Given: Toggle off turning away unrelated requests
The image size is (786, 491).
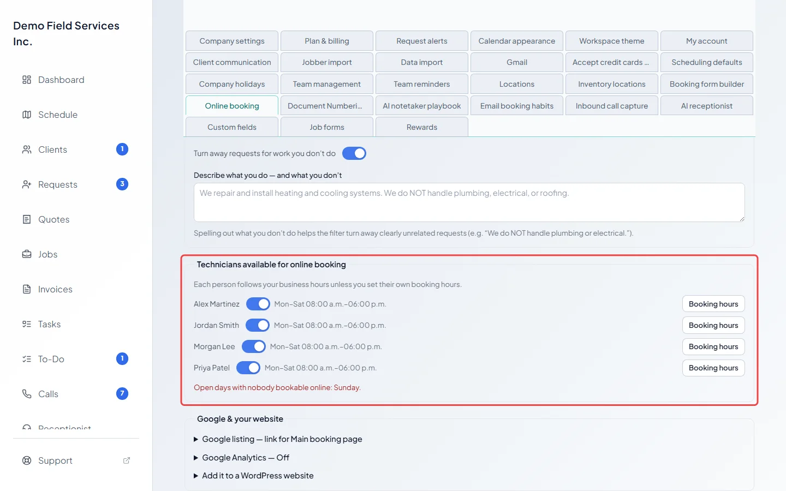Looking at the screenshot, I should [354, 154].
